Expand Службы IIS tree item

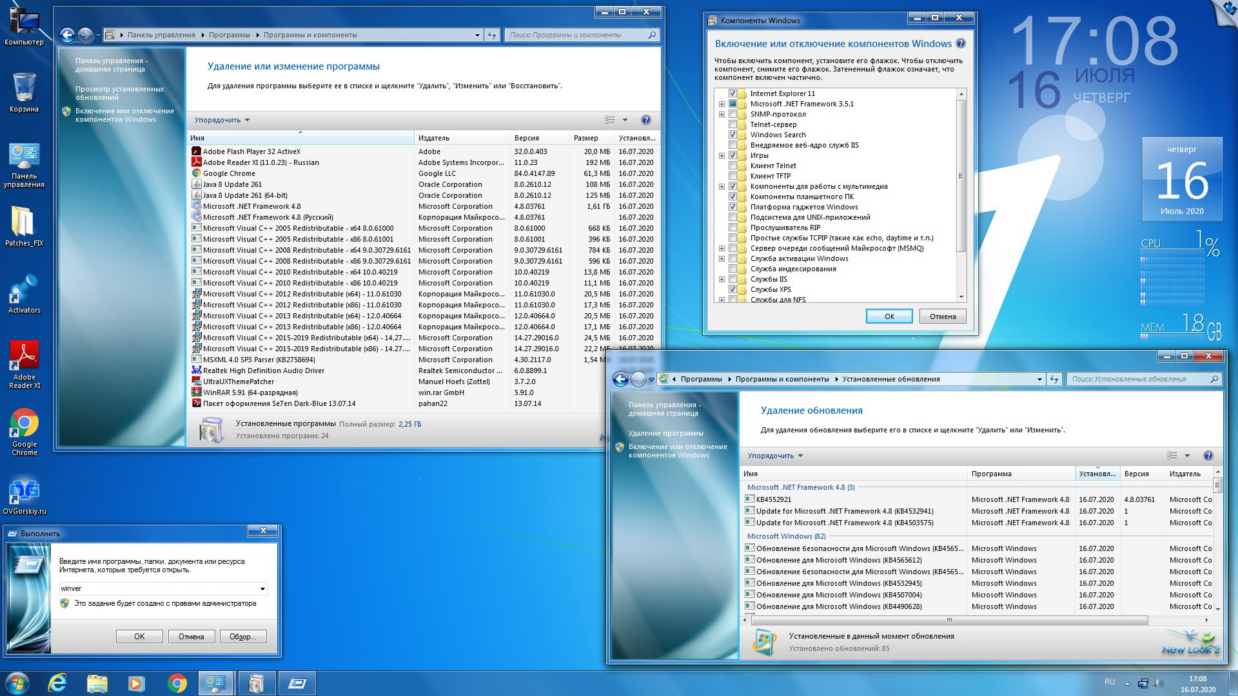721,279
